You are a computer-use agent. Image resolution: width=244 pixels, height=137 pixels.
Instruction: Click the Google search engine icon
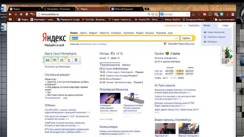pyautogui.click(x=162, y=14)
